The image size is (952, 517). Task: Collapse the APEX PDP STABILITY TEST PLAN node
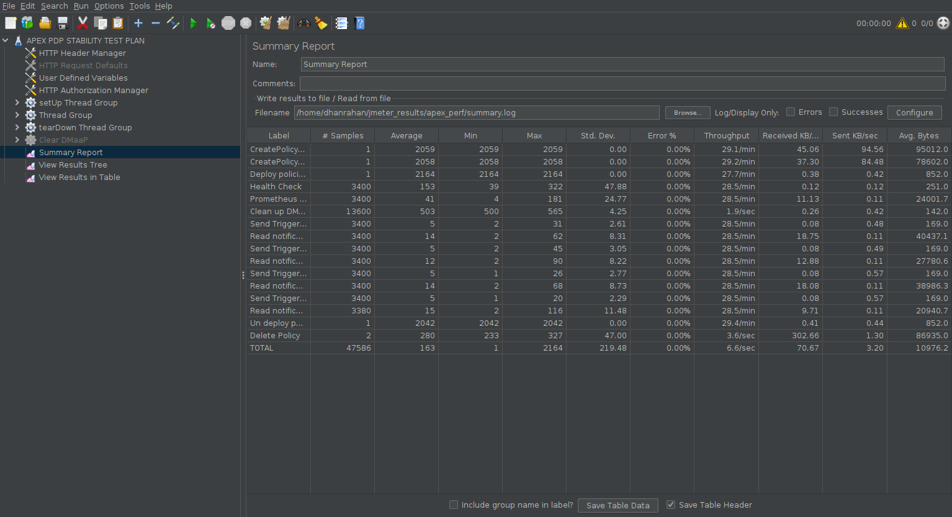point(6,40)
